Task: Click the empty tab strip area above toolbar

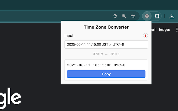Action: click(89, 5)
